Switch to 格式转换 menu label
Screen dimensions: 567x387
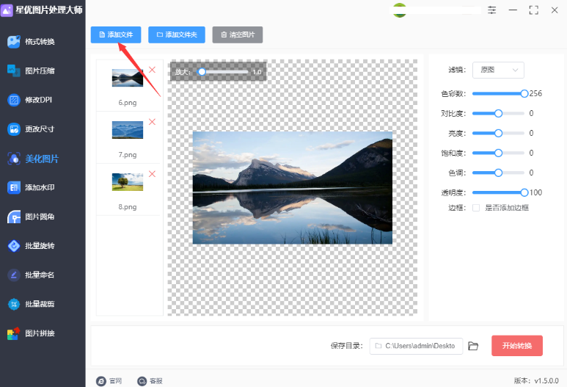[40, 42]
